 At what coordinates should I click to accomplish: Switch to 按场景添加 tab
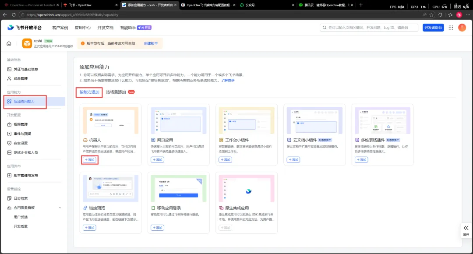tap(116, 92)
